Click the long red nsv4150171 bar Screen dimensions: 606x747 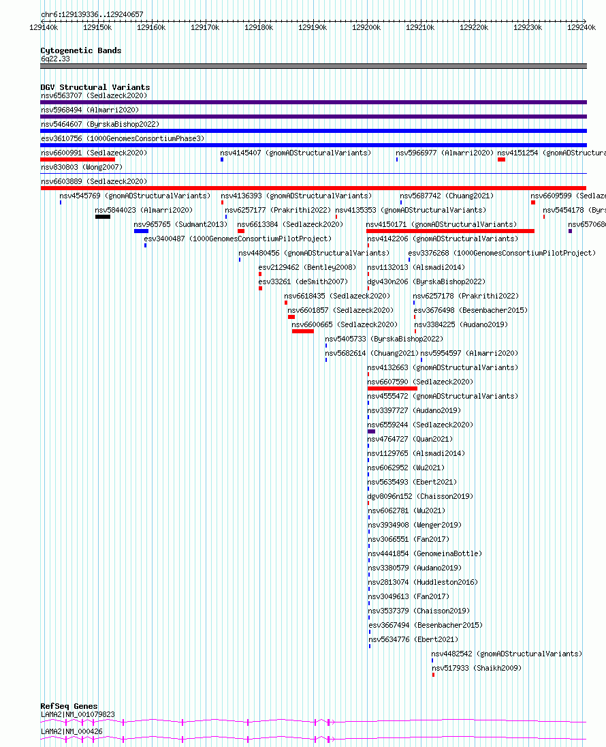pos(450,231)
